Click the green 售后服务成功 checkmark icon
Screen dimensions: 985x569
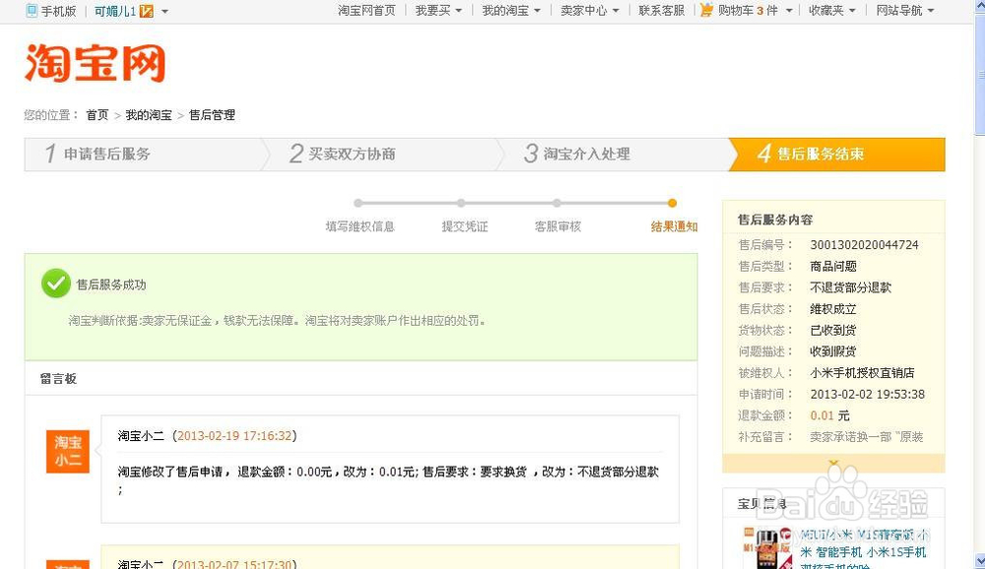(x=56, y=284)
